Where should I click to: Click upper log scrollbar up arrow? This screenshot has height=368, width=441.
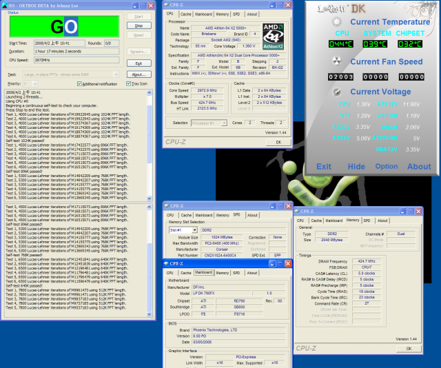click(x=150, y=92)
